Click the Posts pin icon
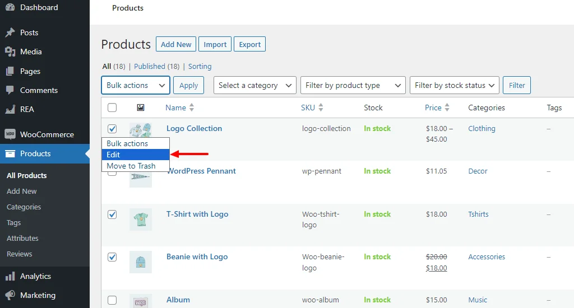 [10, 32]
